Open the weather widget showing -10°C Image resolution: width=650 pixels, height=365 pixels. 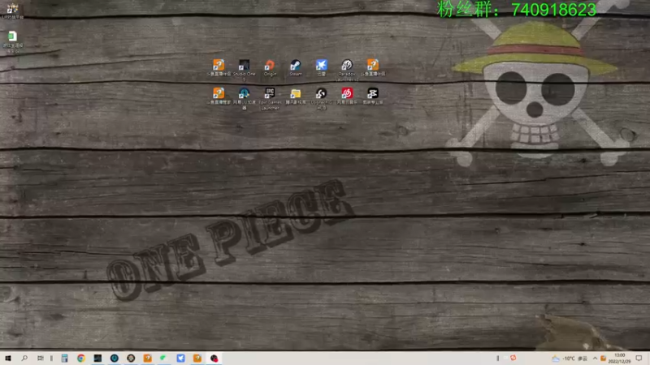[570, 359]
